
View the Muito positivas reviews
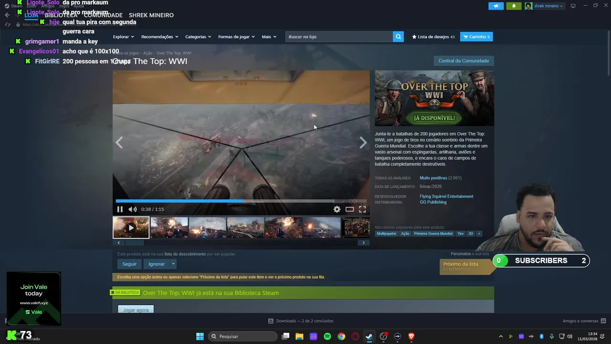(x=433, y=178)
